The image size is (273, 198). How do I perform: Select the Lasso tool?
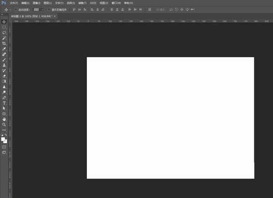(4, 33)
